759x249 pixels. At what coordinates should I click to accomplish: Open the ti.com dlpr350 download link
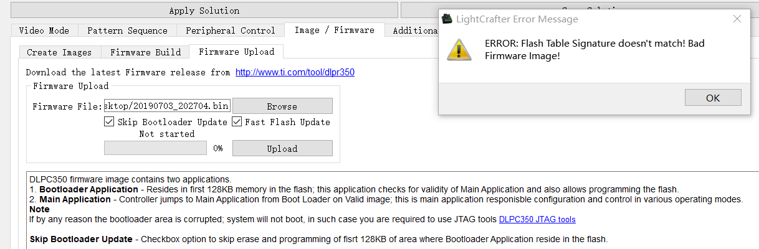tap(295, 72)
